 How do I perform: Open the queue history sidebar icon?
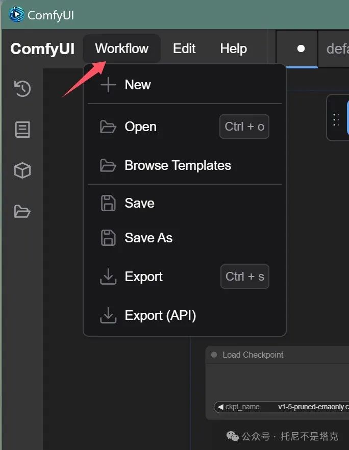(22, 88)
